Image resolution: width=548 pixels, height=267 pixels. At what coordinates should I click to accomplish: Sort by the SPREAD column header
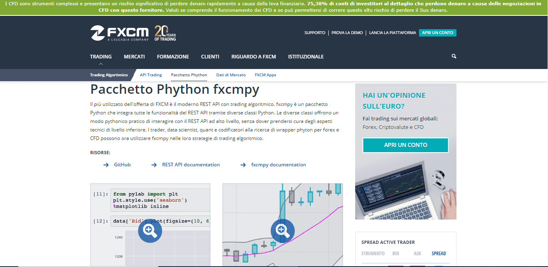pyautogui.click(x=439, y=253)
